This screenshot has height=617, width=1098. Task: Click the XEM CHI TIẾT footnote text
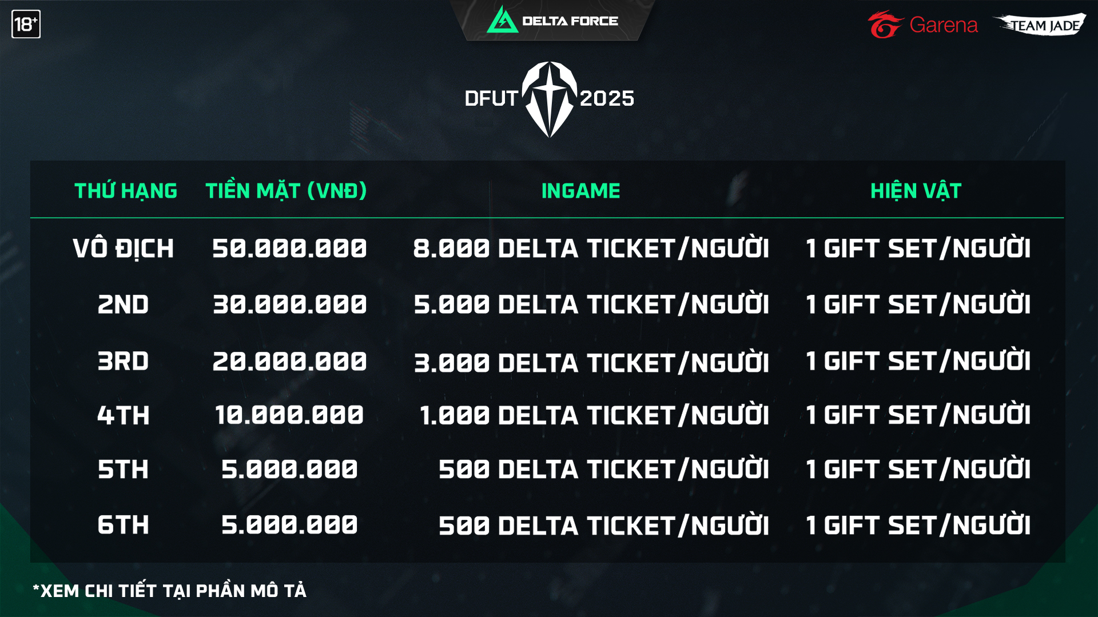(x=169, y=590)
